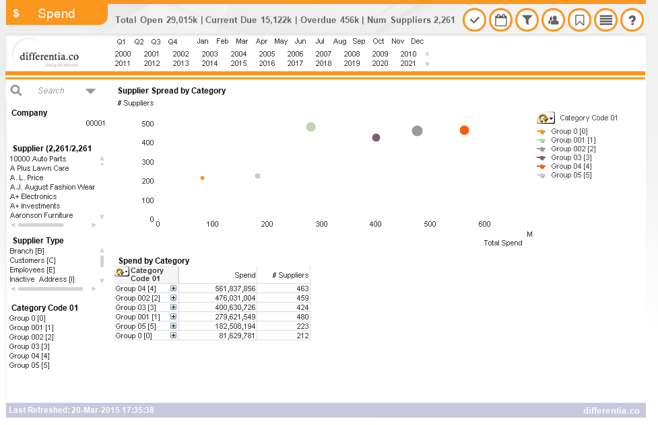The width and height of the screenshot is (658, 425).
Task: Click spend value 561,837,856
Action: [x=235, y=288]
